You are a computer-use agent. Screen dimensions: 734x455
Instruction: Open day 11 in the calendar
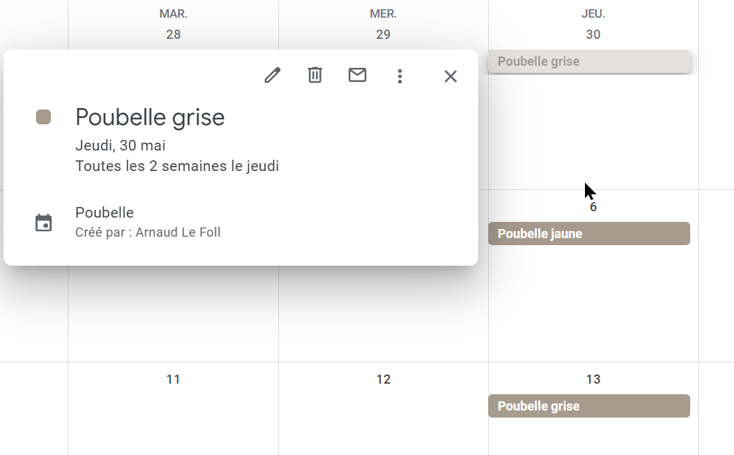tap(173, 379)
